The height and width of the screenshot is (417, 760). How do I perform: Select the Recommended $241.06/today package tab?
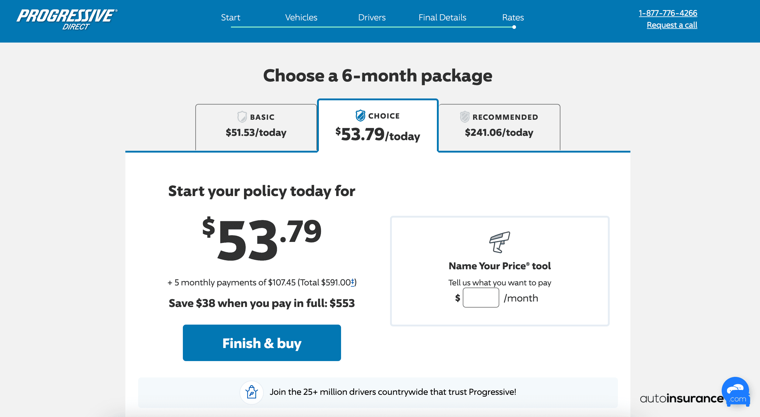tap(499, 127)
